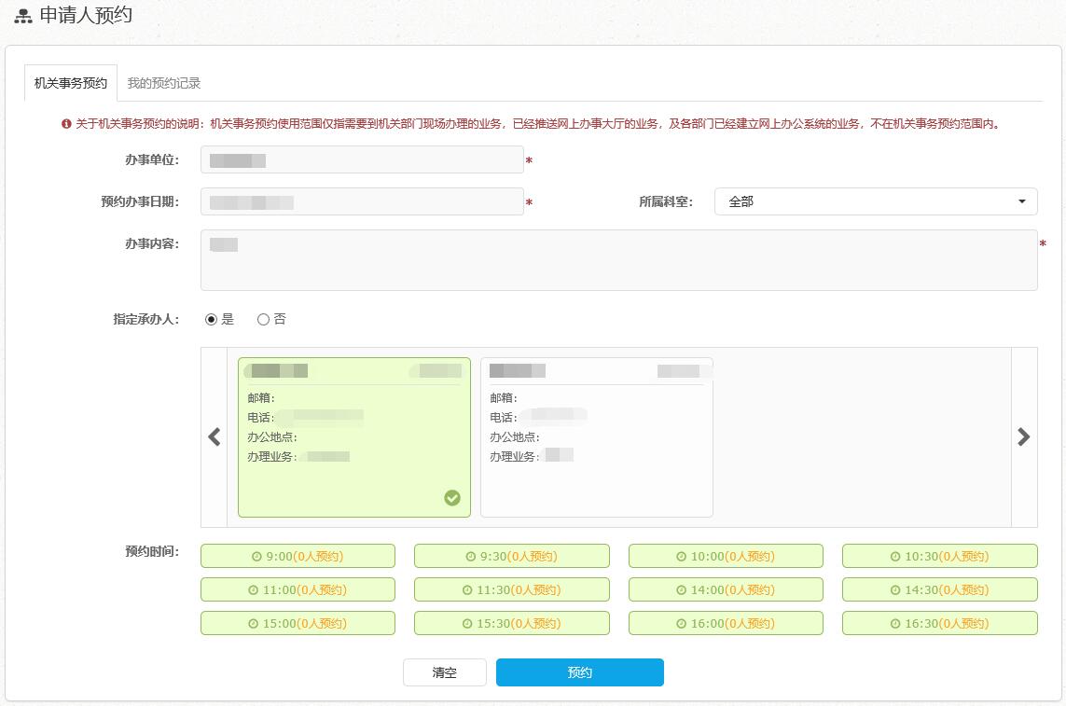Show previous handlers with left chevron
Image resolution: width=1066 pixels, height=706 pixels.
click(215, 436)
